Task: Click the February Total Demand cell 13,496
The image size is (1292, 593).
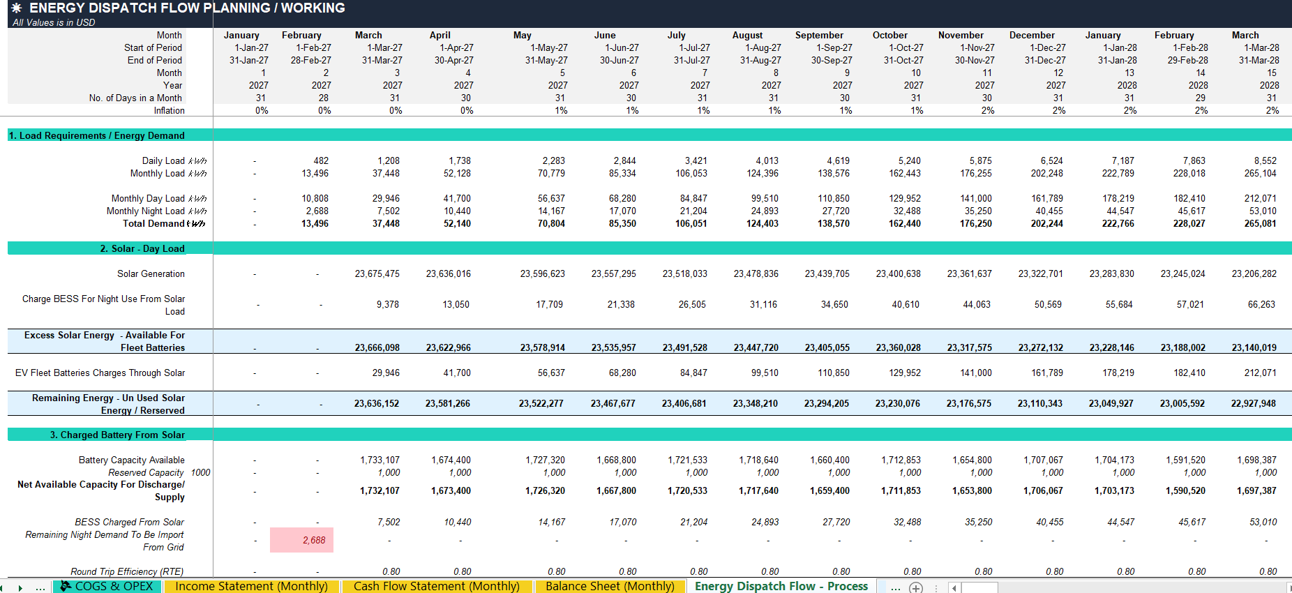Action: tap(315, 223)
